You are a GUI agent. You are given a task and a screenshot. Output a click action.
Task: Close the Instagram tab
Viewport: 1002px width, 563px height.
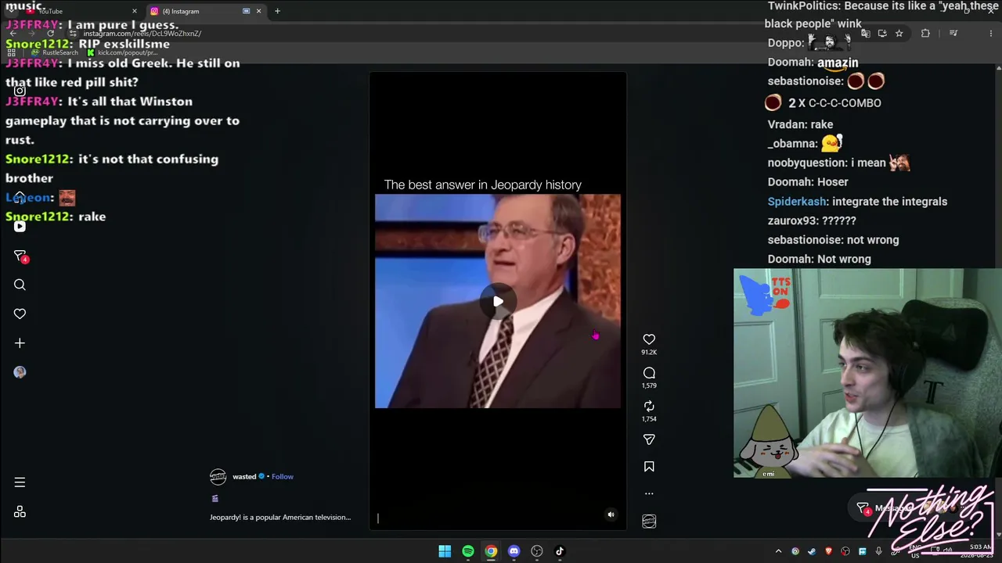(258, 11)
